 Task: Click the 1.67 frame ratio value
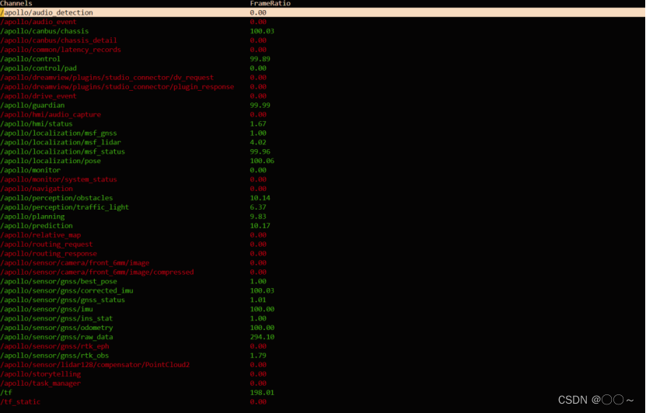pyautogui.click(x=258, y=123)
